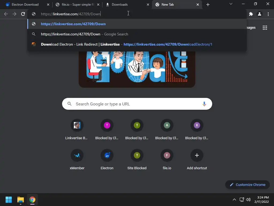274x206 pixels.
Task: Select the Google Search suggestion row
Action: (x=137, y=34)
